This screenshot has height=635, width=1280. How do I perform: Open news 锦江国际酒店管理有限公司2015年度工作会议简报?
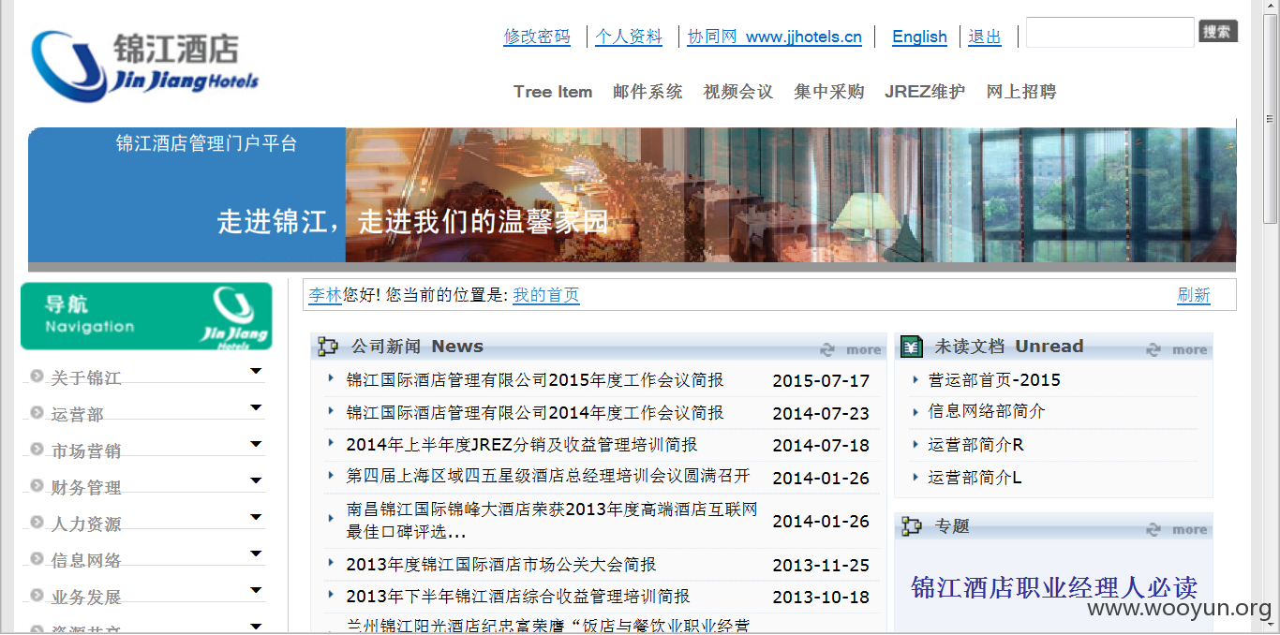535,380
